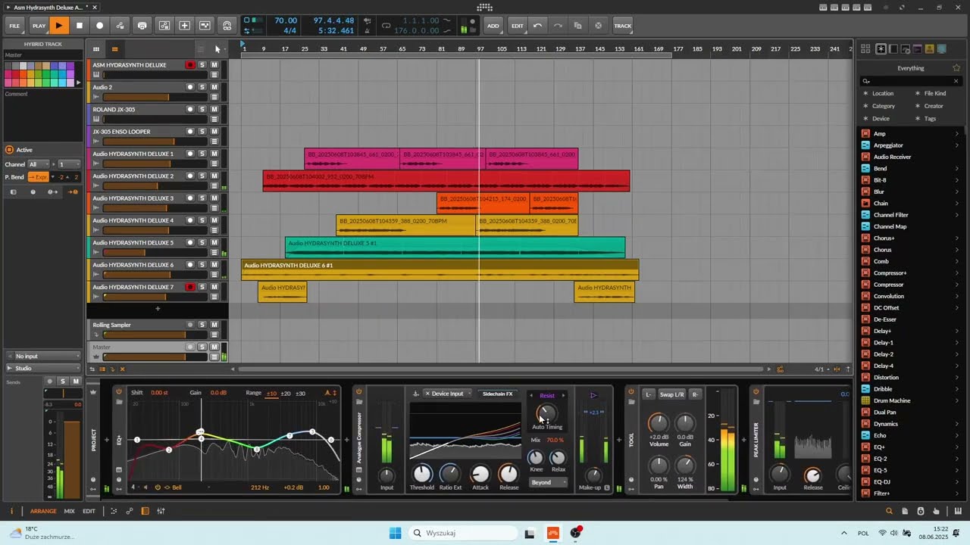970x545 pixels.
Task: Select the Audio HYDRASYNTH DELUXE 5 #1 clip
Action: click(455, 248)
